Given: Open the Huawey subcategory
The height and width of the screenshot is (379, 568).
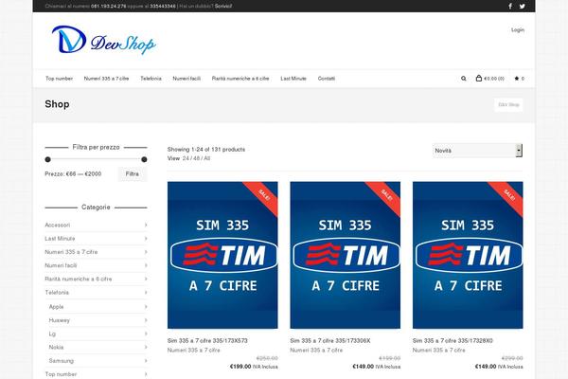Looking at the screenshot, I should pyautogui.click(x=60, y=320).
